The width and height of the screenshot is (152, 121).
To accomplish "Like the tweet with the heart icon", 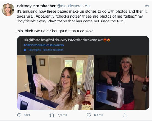I will (89, 115).
